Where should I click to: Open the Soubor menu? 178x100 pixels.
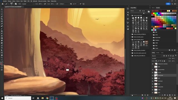tap(5, 1)
